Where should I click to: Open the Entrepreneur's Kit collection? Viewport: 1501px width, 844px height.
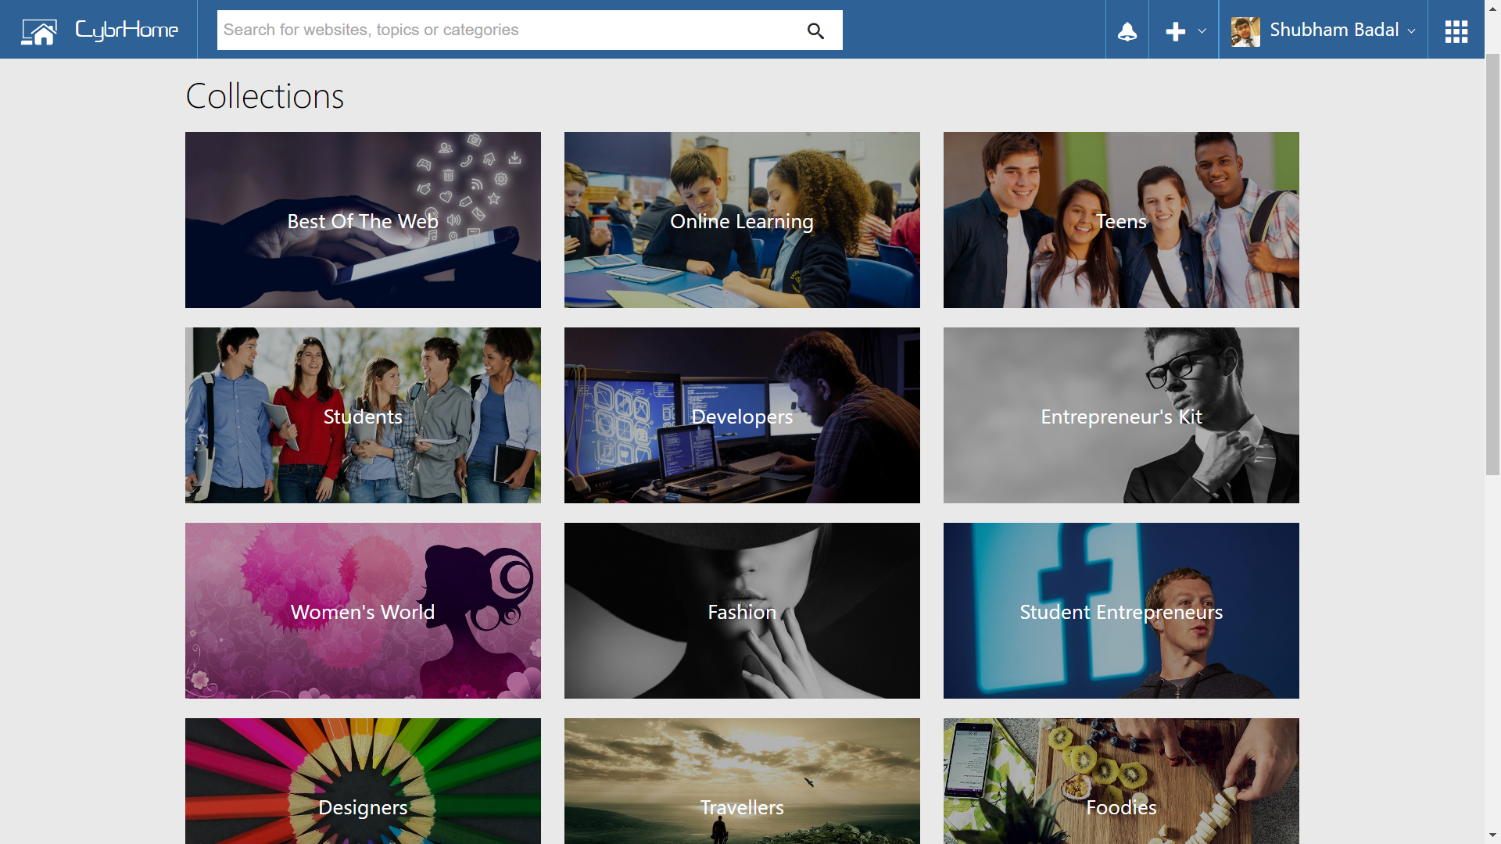(x=1121, y=415)
